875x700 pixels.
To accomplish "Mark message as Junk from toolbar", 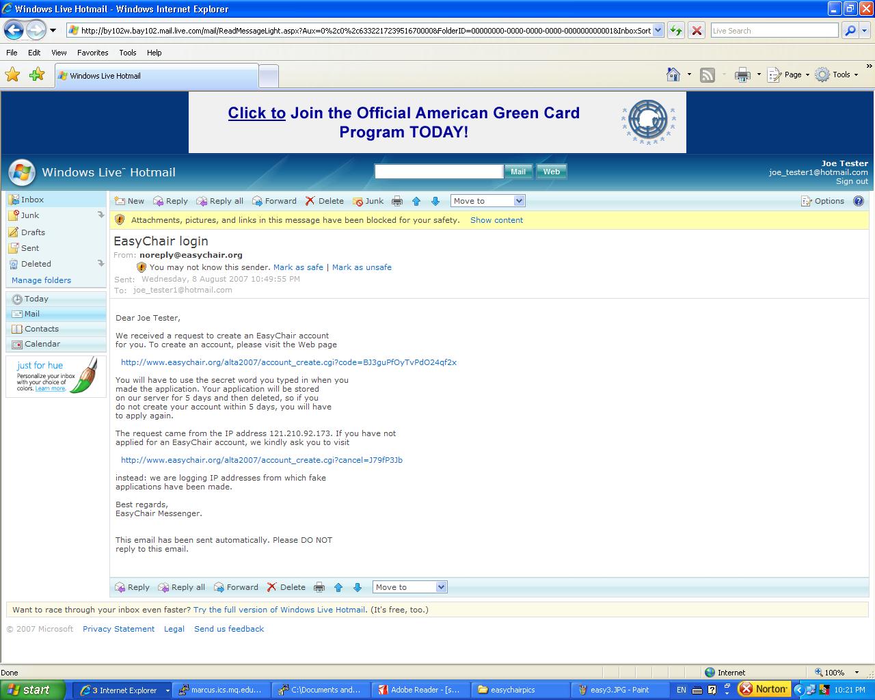I will click(x=368, y=201).
